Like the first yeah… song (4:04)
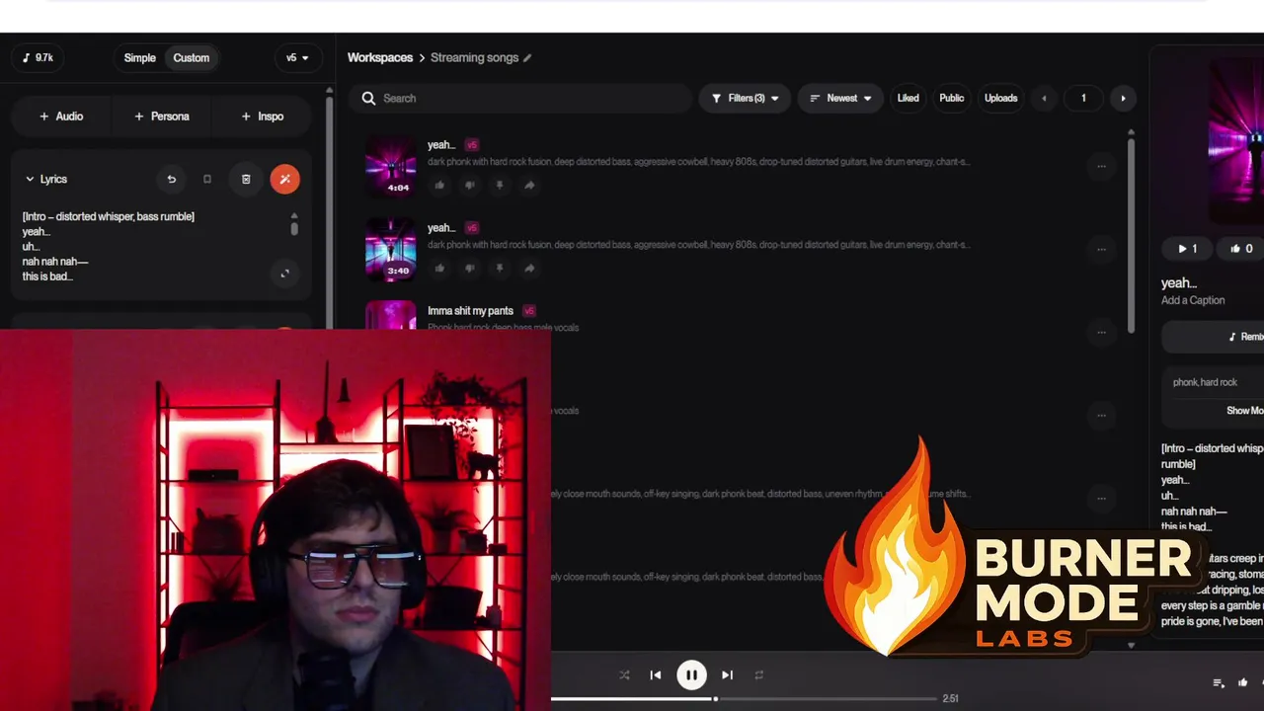 click(439, 185)
